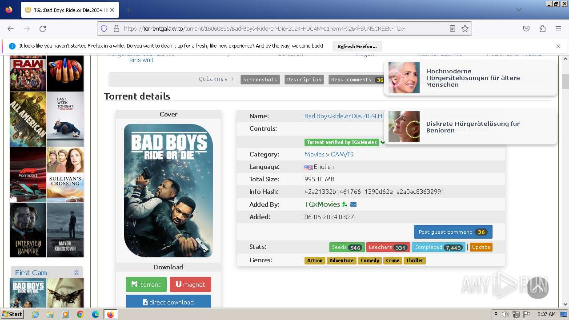Toggle reader view icon
Screen dimensions: 569x320
point(453,28)
